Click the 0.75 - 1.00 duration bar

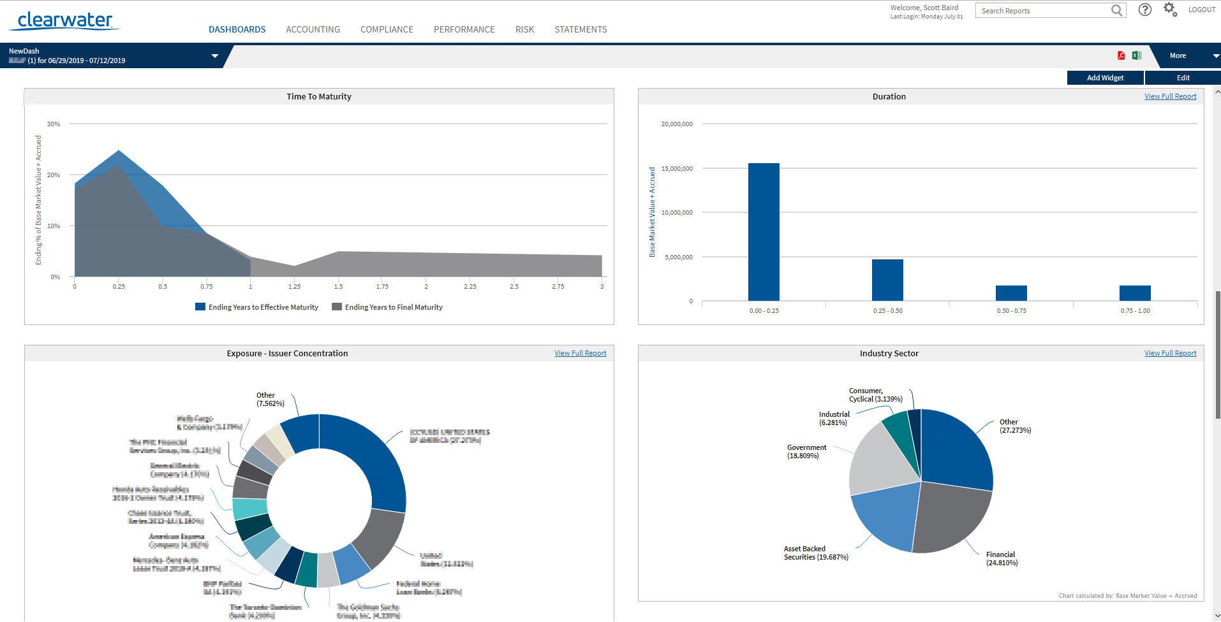[1135, 293]
